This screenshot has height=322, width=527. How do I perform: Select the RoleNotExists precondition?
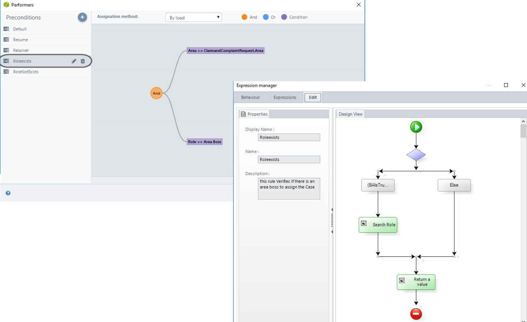(x=45, y=72)
